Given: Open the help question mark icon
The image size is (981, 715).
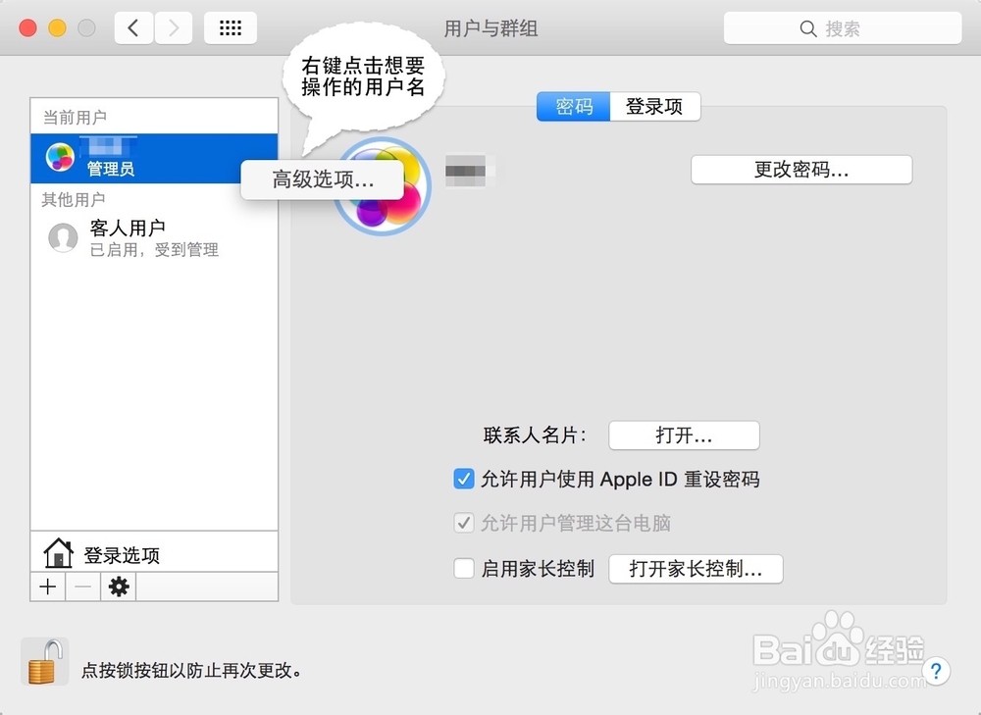Looking at the screenshot, I should (x=937, y=671).
